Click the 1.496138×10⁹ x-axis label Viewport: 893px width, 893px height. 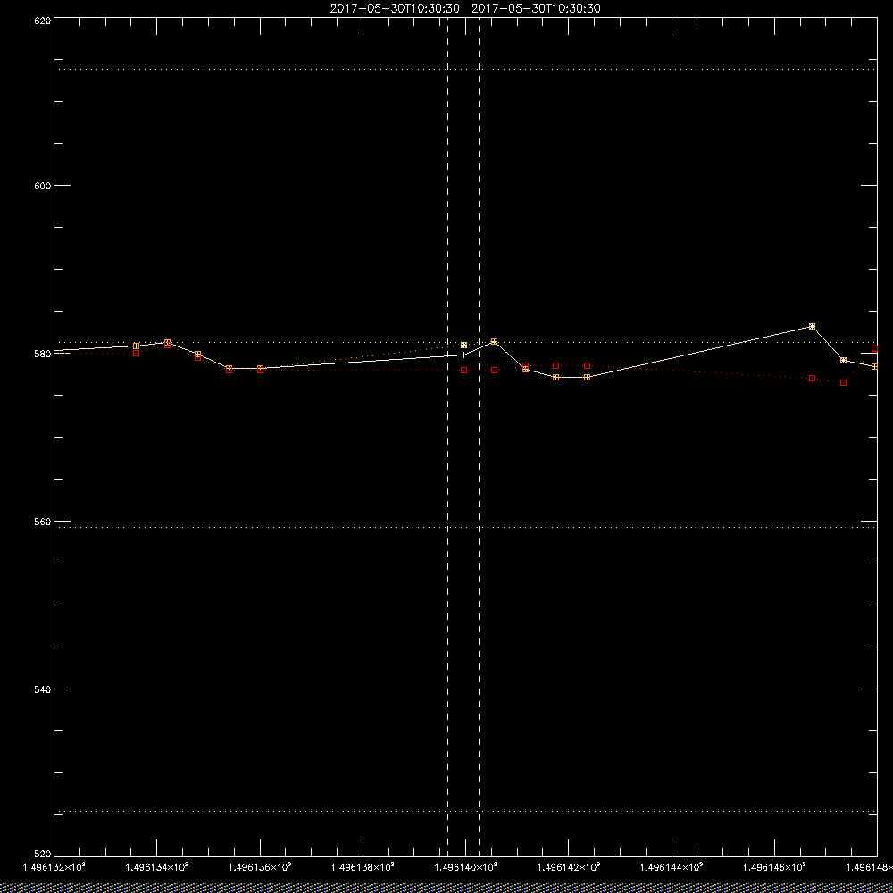click(x=363, y=867)
